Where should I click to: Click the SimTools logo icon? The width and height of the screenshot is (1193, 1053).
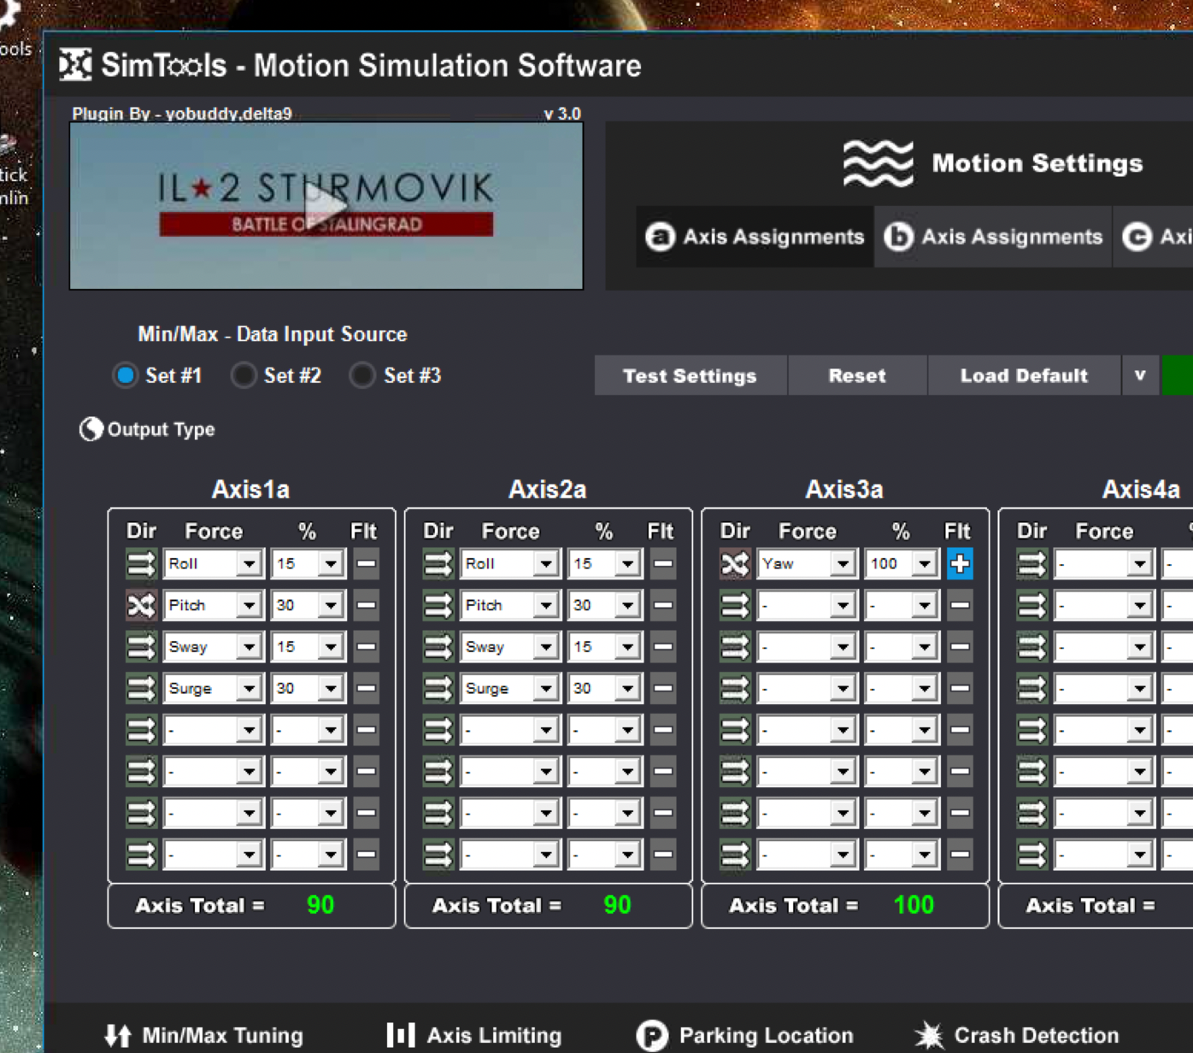[x=75, y=65]
